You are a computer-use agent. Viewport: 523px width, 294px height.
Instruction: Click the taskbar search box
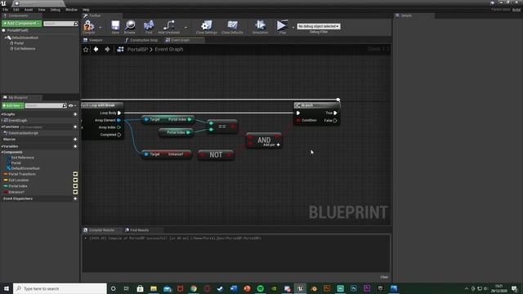[x=60, y=288]
